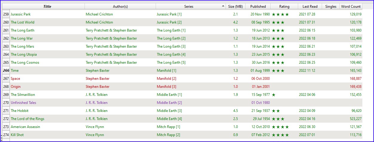Click the Rating column header
This screenshot has width=374, height=142.
coord(284,6)
